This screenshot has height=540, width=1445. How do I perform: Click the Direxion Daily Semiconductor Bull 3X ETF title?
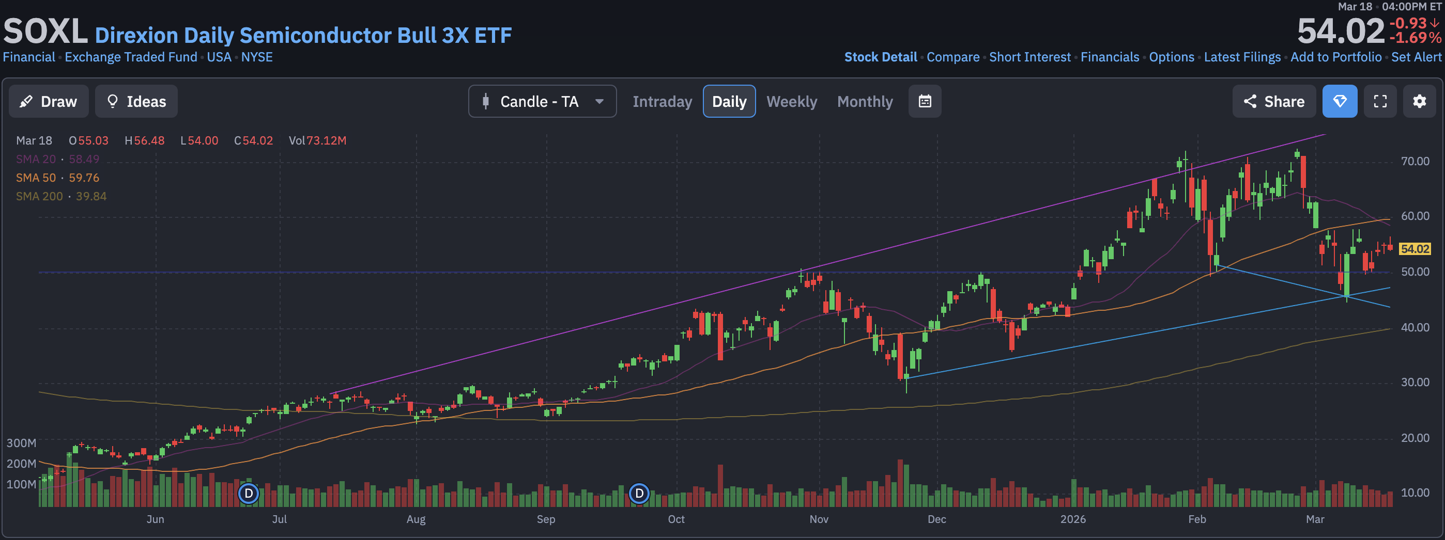pos(303,35)
